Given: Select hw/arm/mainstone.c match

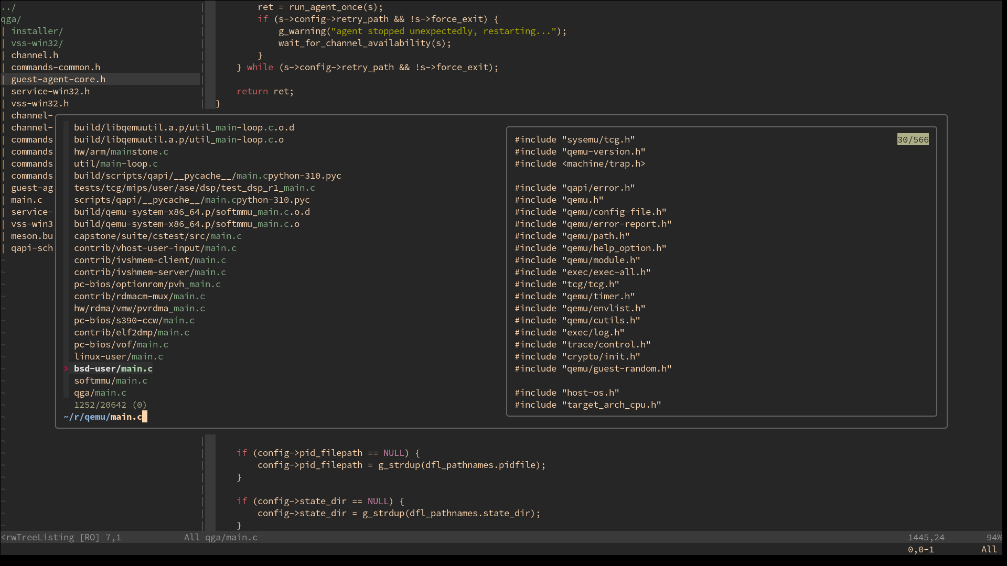Looking at the screenshot, I should point(121,152).
